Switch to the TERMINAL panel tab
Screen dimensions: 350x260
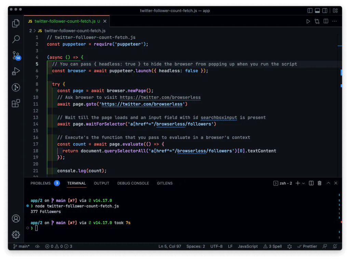click(77, 183)
